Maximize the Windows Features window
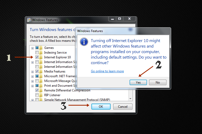202x134 pixels. (x=120, y=19)
